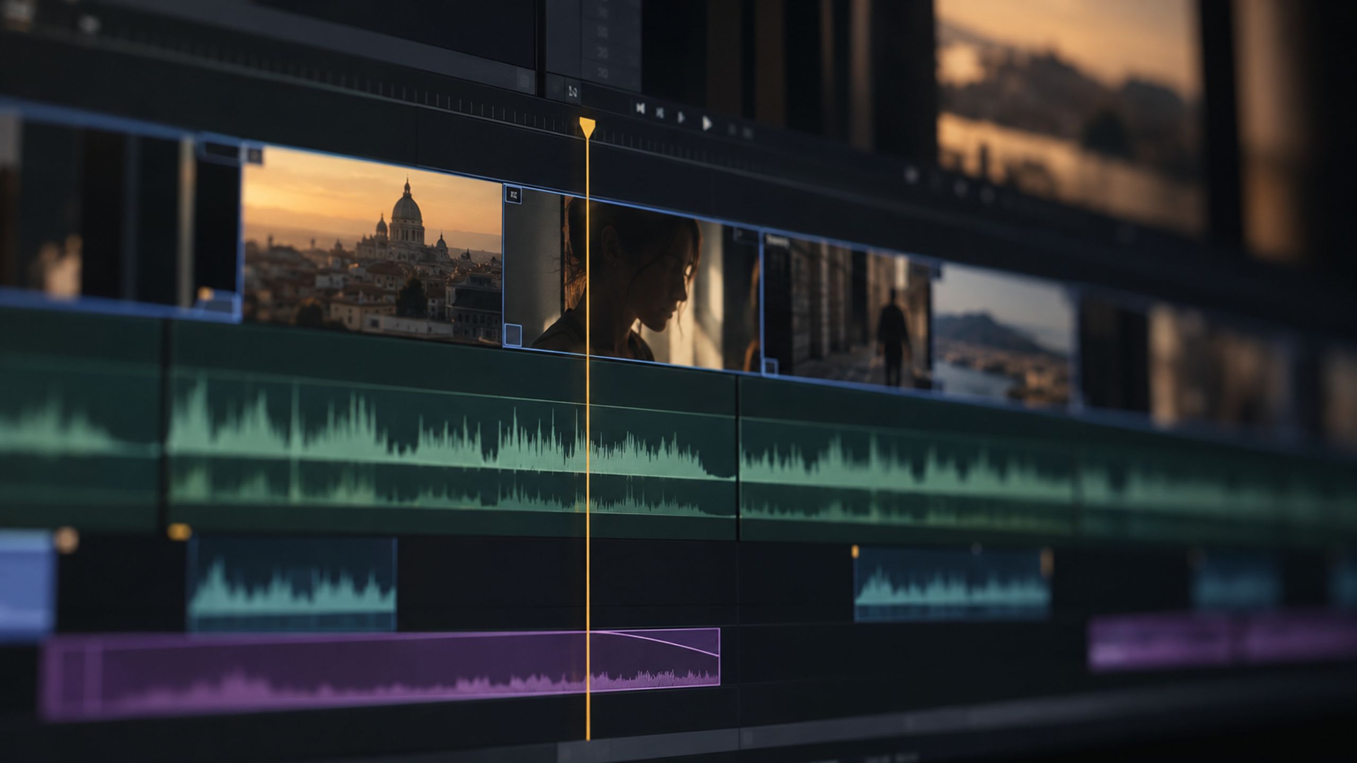The height and width of the screenshot is (763, 1357).
Task: Click the orange round marker beside the blue clip
Action: tap(67, 539)
